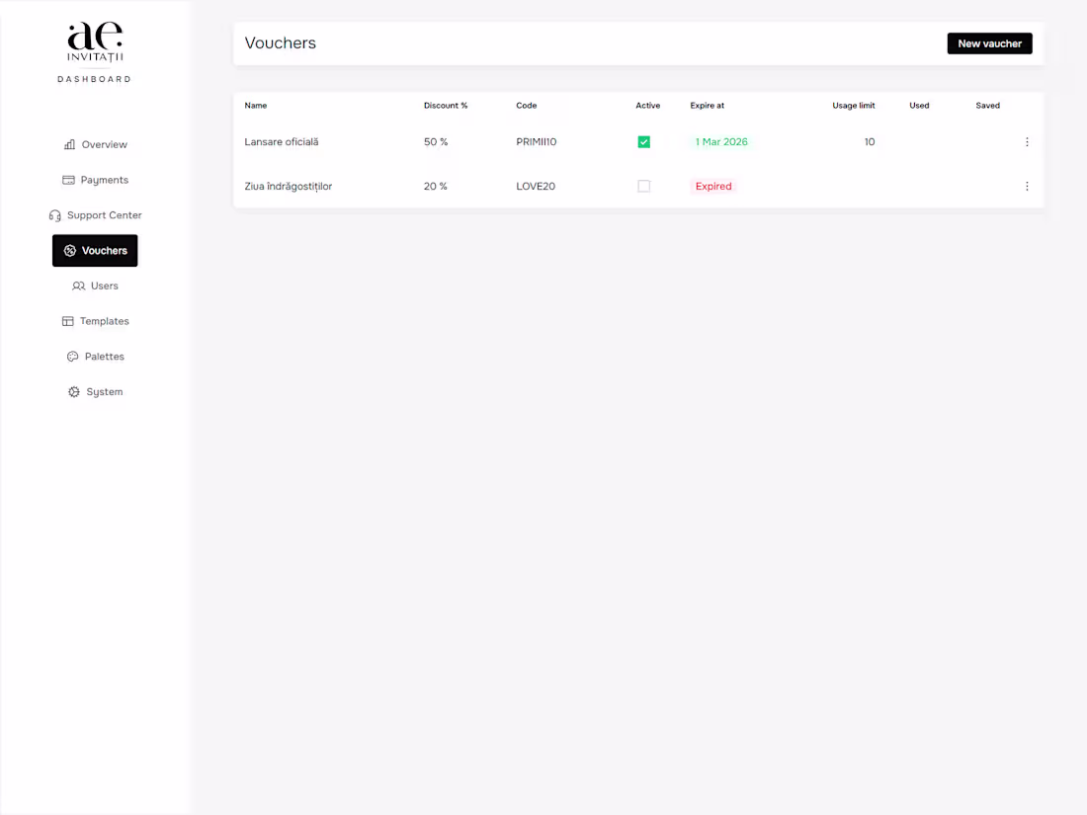Screen dimensions: 1087x815
Task: Open the PRIMII10 row options menu
Action: pyautogui.click(x=1027, y=141)
